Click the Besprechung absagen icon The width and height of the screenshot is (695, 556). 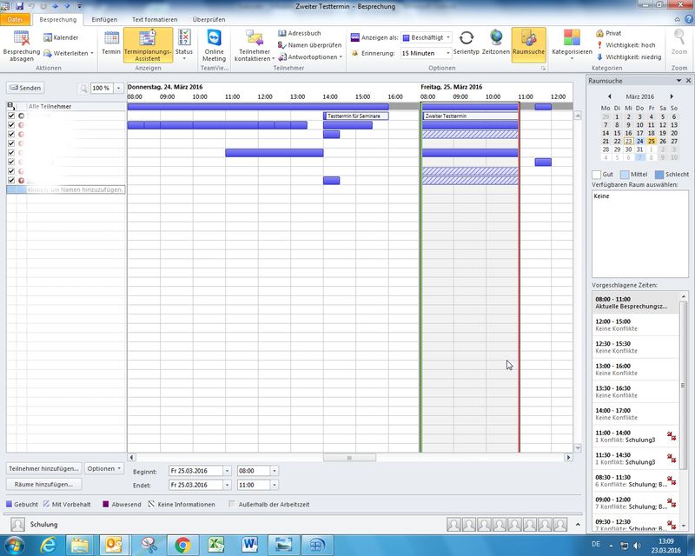click(22, 38)
